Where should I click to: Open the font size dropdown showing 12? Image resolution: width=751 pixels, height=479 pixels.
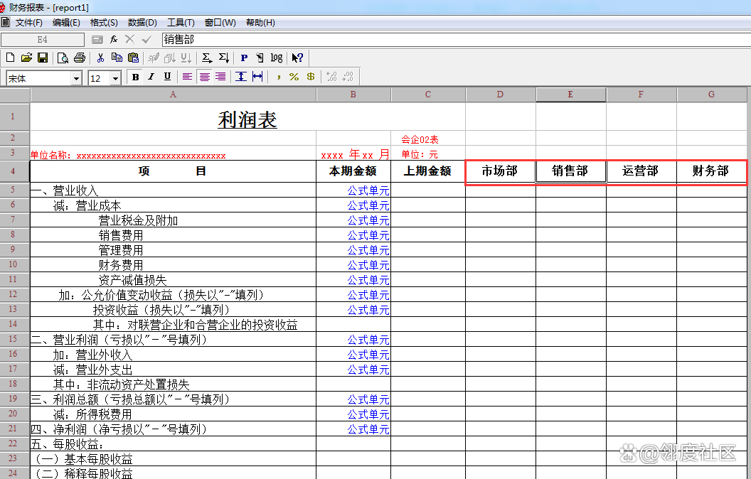click(114, 77)
